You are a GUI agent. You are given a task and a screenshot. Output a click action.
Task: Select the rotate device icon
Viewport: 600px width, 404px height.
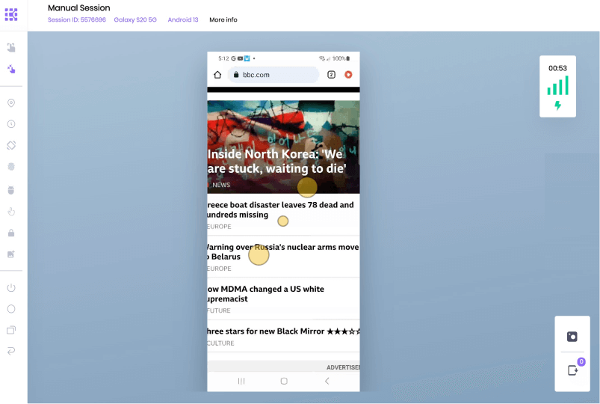[x=11, y=145]
